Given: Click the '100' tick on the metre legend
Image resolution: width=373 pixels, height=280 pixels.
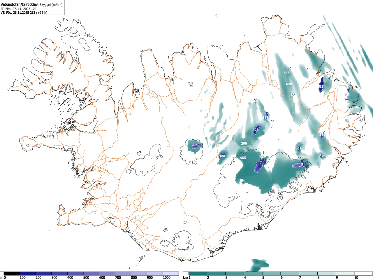Looking at the screenshot, I should [x=22, y=278].
